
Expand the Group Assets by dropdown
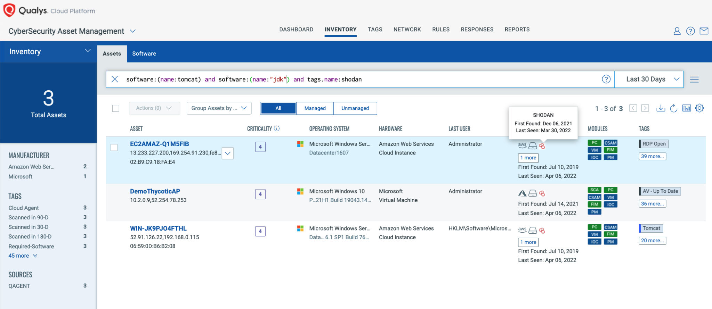[219, 108]
